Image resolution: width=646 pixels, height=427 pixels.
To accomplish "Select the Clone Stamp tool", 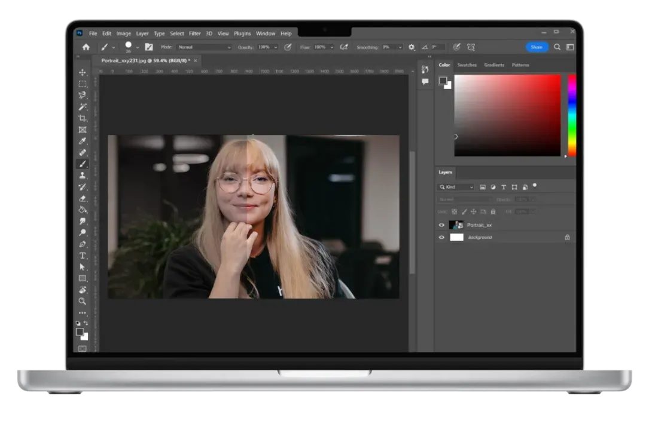I will [x=83, y=175].
